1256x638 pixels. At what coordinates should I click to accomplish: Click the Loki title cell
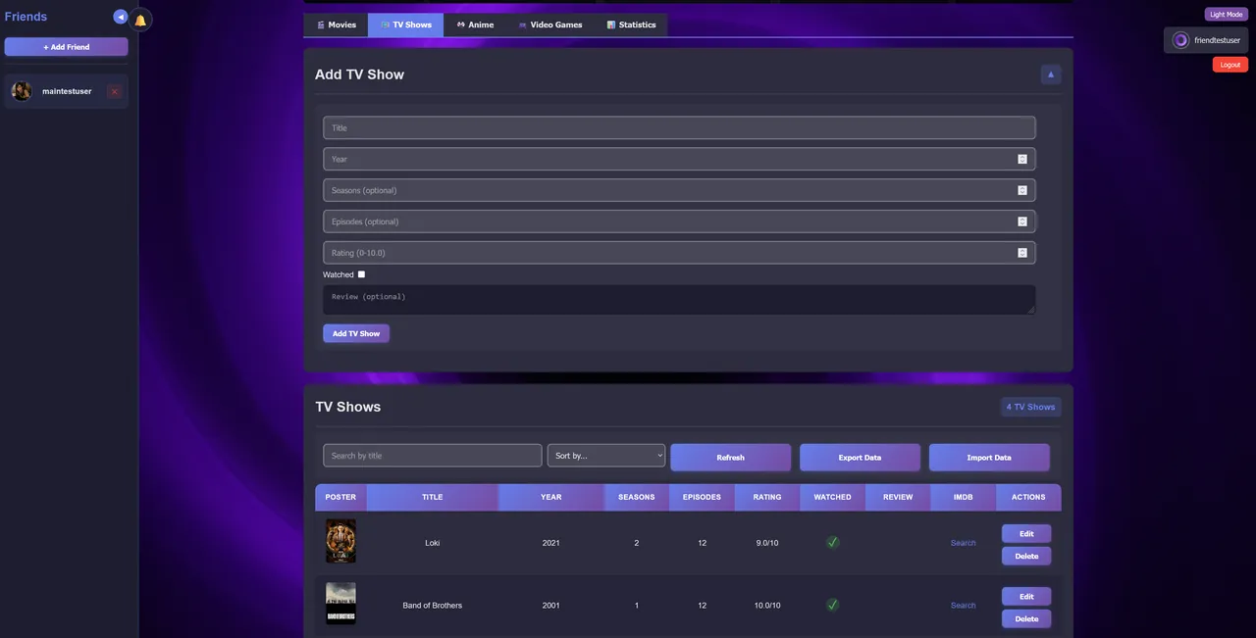point(433,543)
